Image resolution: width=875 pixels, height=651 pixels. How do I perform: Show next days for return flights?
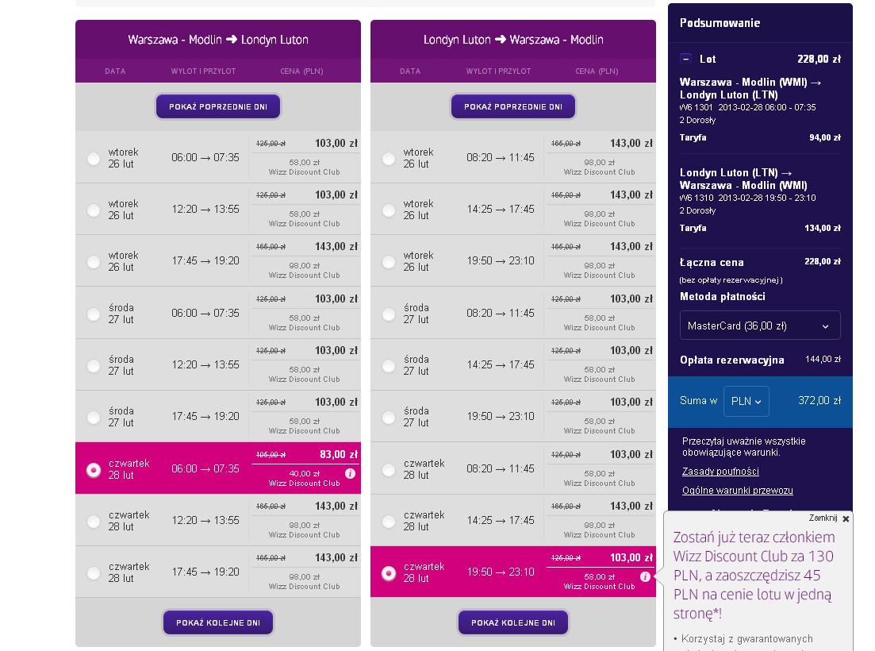512,622
